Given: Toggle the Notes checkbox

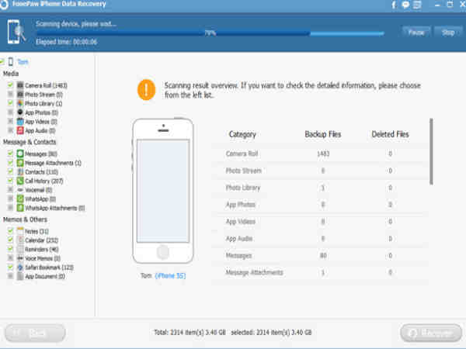Looking at the screenshot, I should pos(10,231).
